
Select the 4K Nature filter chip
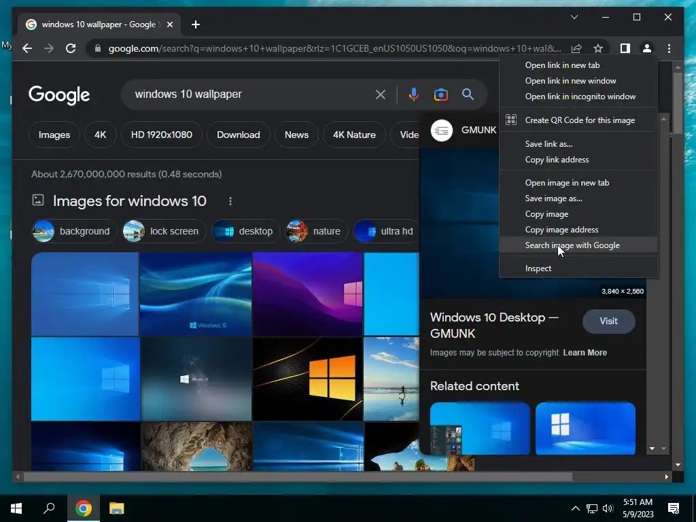click(x=354, y=135)
